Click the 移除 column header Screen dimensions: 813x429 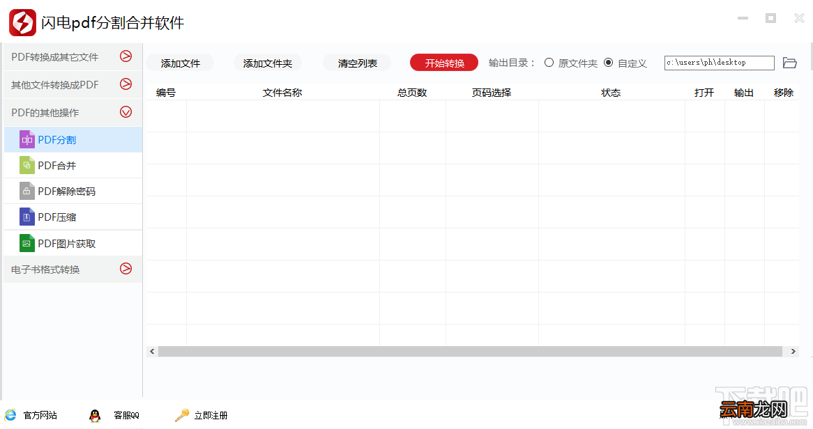pyautogui.click(x=784, y=93)
